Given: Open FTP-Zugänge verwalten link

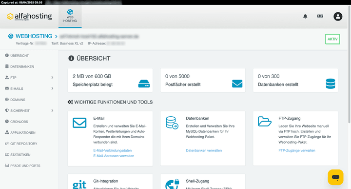Looking at the screenshot, I should pos(297,150).
